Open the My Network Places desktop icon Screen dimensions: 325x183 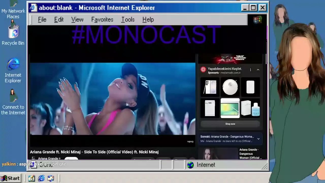(13, 10)
